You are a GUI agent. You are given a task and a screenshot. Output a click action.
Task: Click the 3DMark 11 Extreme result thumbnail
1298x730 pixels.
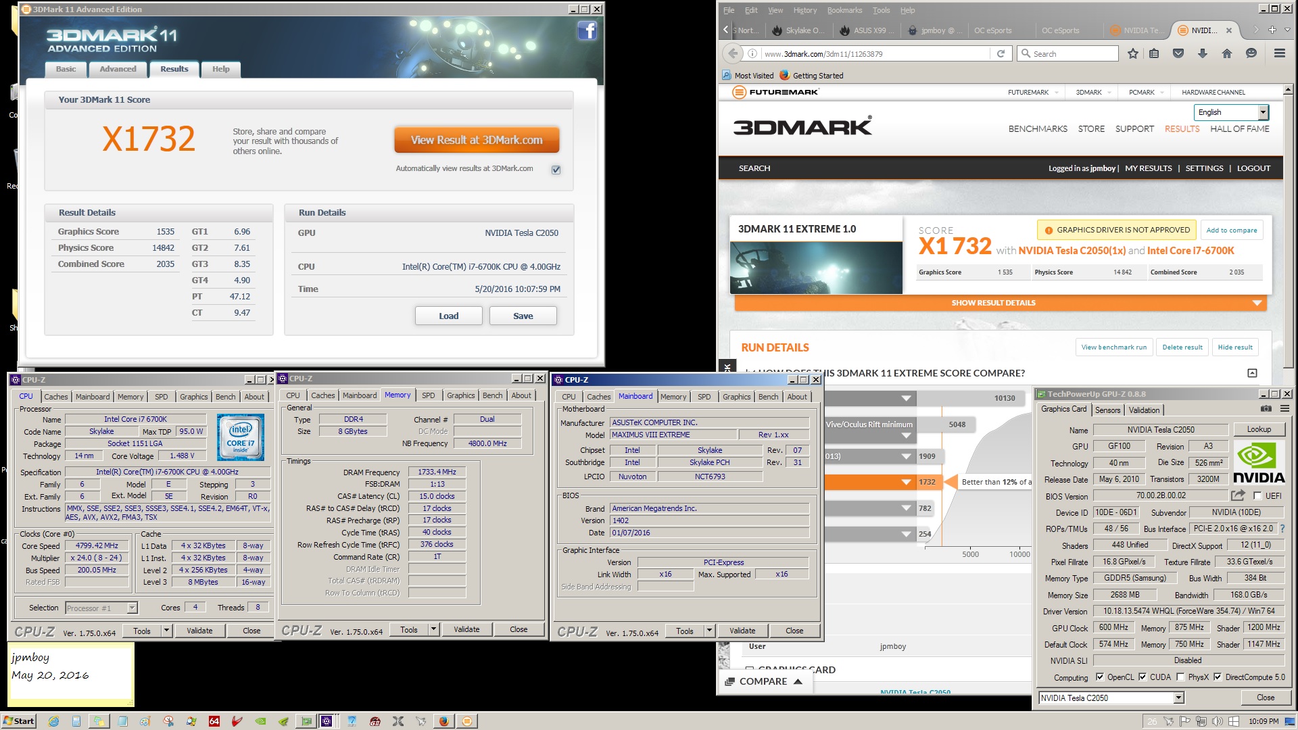(816, 267)
